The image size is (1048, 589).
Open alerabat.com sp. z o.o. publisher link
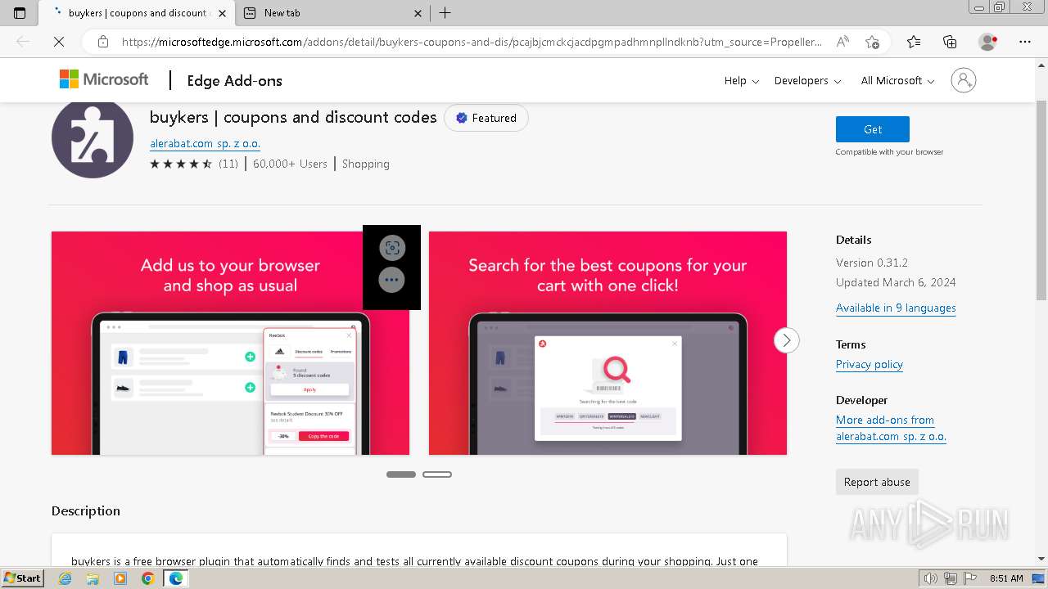click(x=205, y=143)
